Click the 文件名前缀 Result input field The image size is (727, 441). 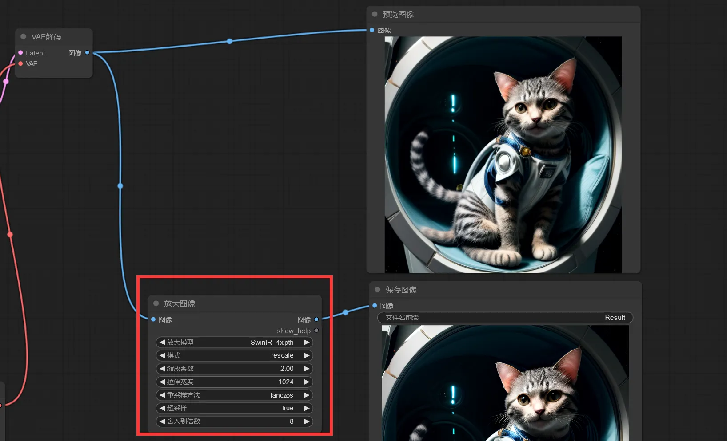(505, 318)
